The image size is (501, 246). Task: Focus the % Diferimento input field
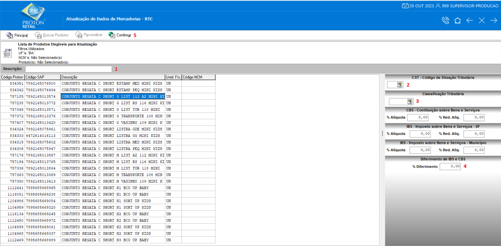[x=450, y=166]
